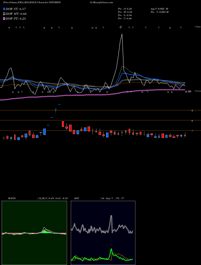Click the ADX values '(14 day) 7, +19, -17'
Viewport: 201px width, 265px height.
112,198
